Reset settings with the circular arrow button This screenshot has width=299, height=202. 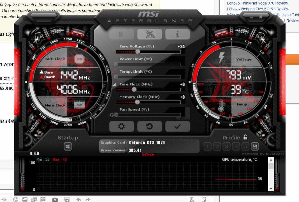[x=150, y=127]
